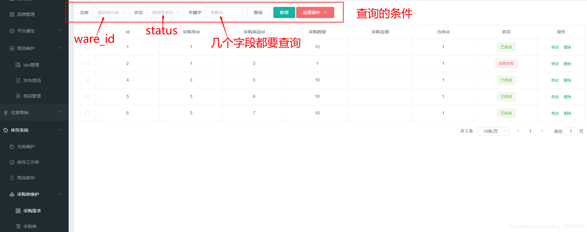Click the 采购单 lines icon
Viewport: 587px width, 232px height.
point(18,226)
